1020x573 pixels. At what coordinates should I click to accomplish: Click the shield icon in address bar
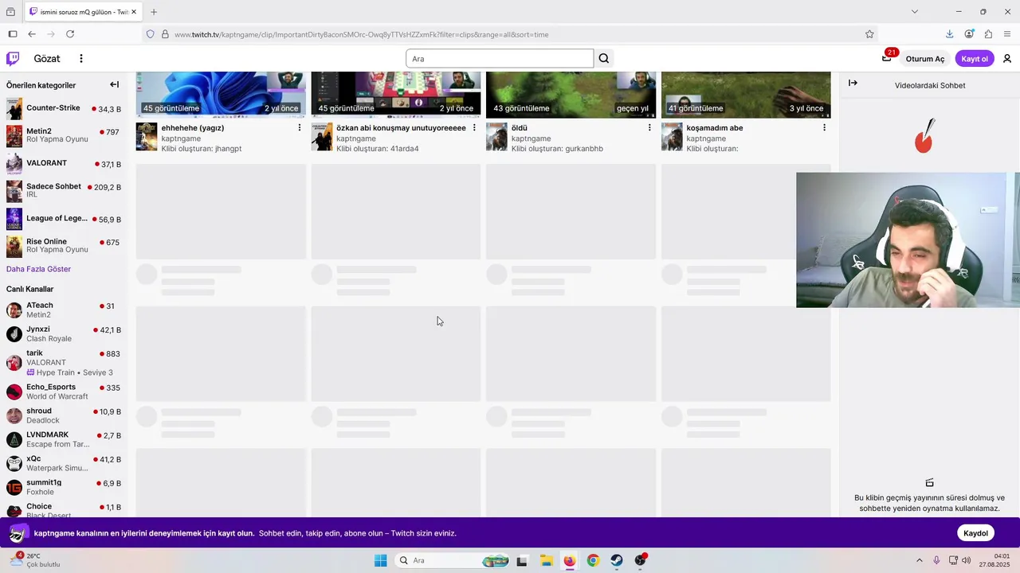click(x=150, y=34)
